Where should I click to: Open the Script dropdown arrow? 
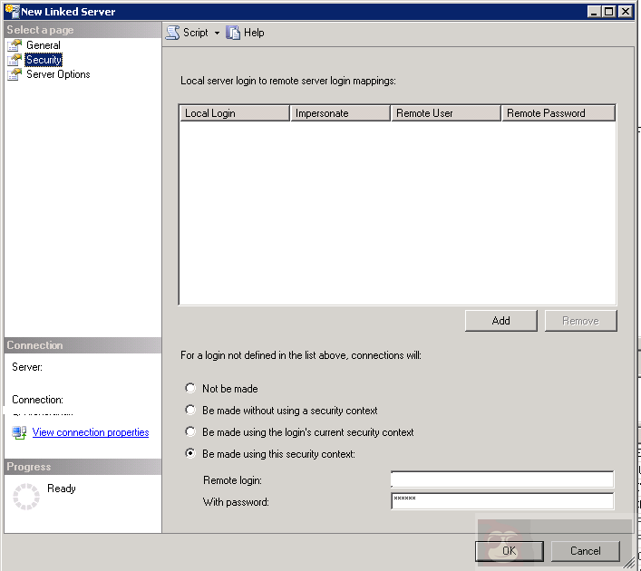[217, 33]
